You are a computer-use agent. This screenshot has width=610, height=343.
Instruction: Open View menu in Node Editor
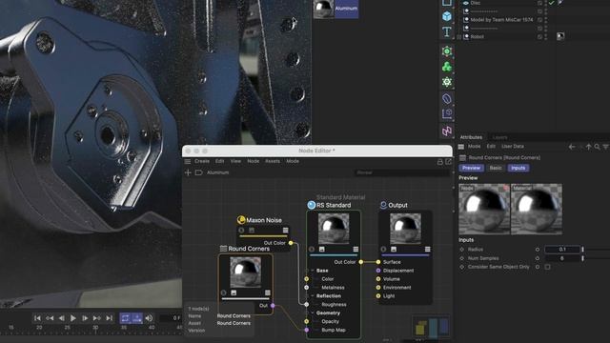point(235,161)
